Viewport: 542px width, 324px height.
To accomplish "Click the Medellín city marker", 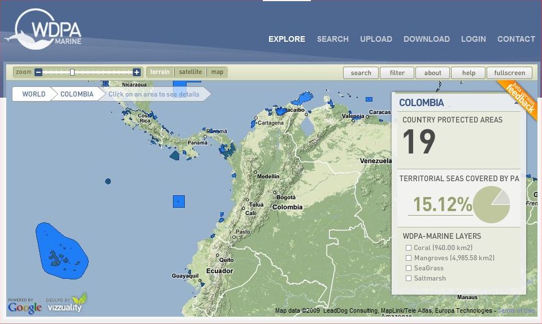I will click(x=255, y=172).
